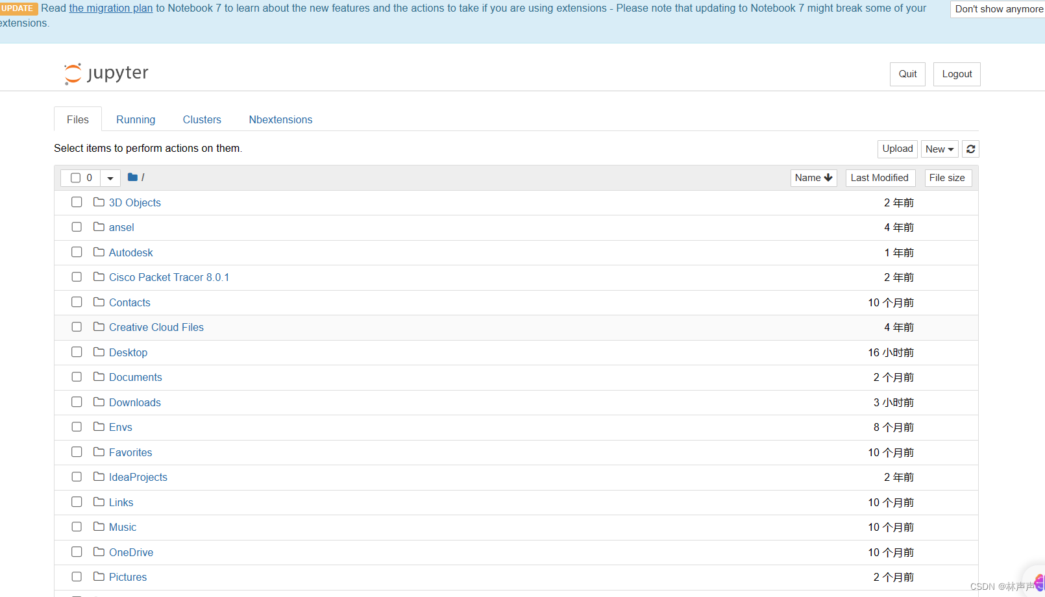Open the Downloads folder link
The width and height of the screenshot is (1045, 597).
pyautogui.click(x=135, y=402)
